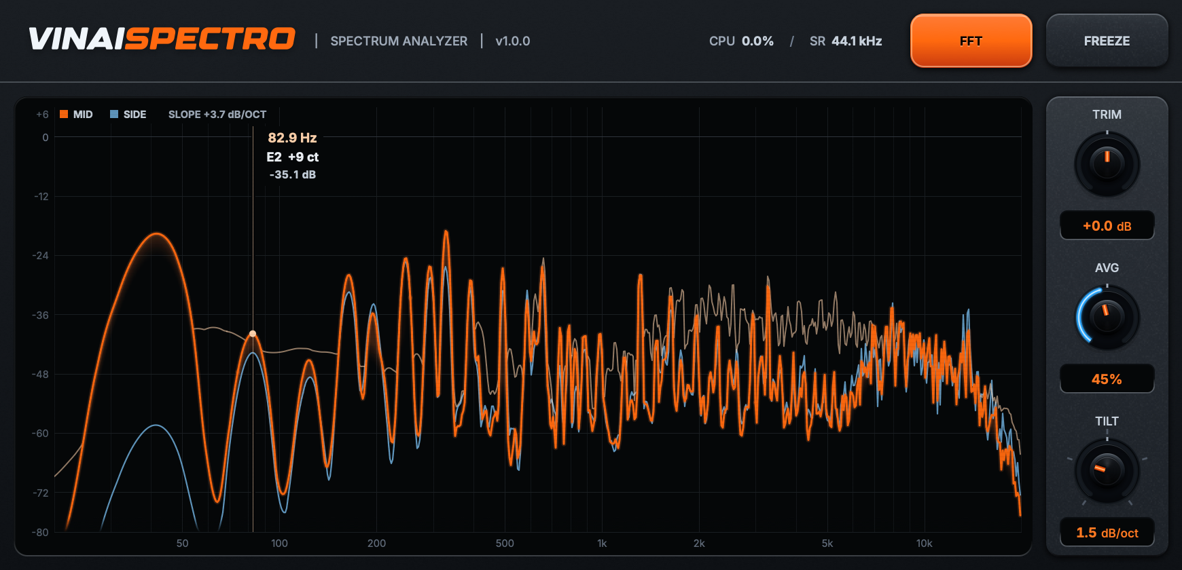Click the 1k frequency axis label
Screen dimensions: 1182x570
point(602,543)
